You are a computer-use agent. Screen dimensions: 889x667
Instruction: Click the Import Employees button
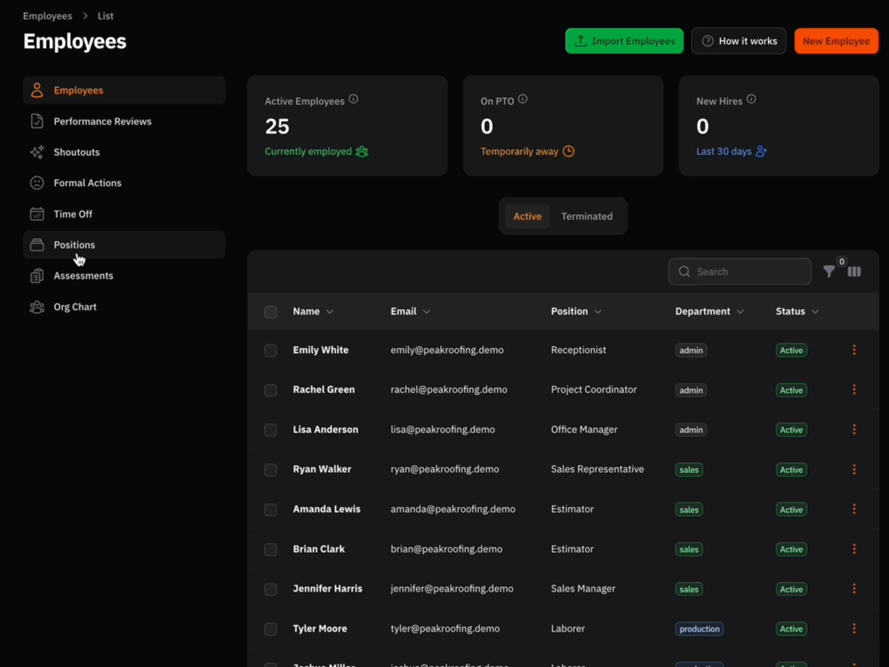point(624,41)
